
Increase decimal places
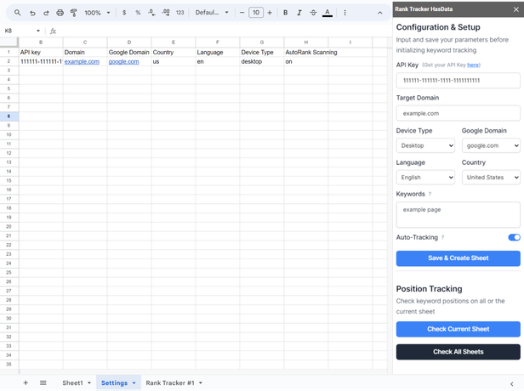pos(166,13)
